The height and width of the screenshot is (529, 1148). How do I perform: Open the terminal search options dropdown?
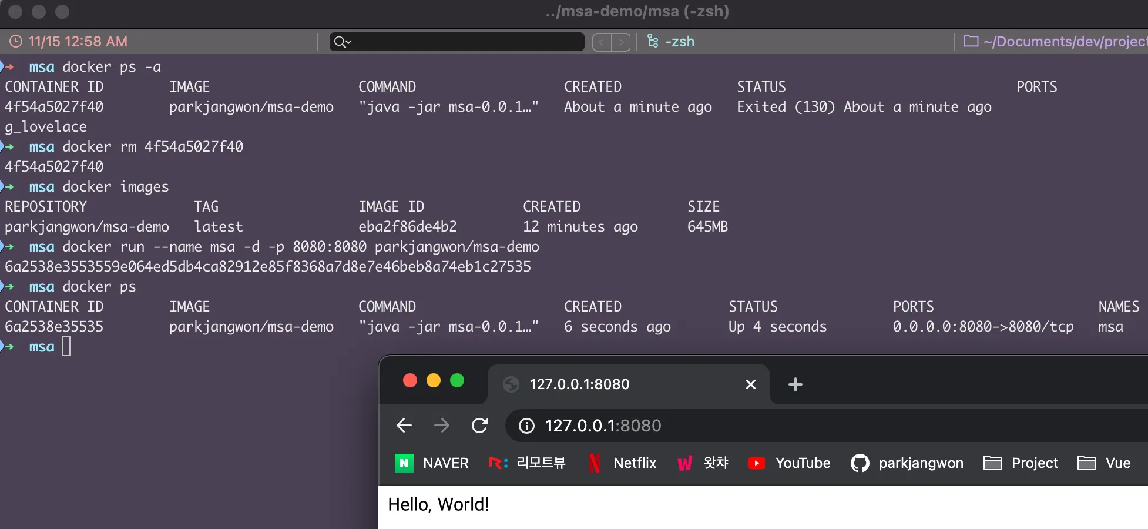click(343, 42)
